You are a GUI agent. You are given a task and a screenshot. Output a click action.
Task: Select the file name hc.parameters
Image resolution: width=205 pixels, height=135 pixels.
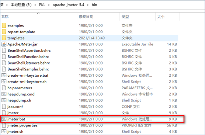[20, 88]
